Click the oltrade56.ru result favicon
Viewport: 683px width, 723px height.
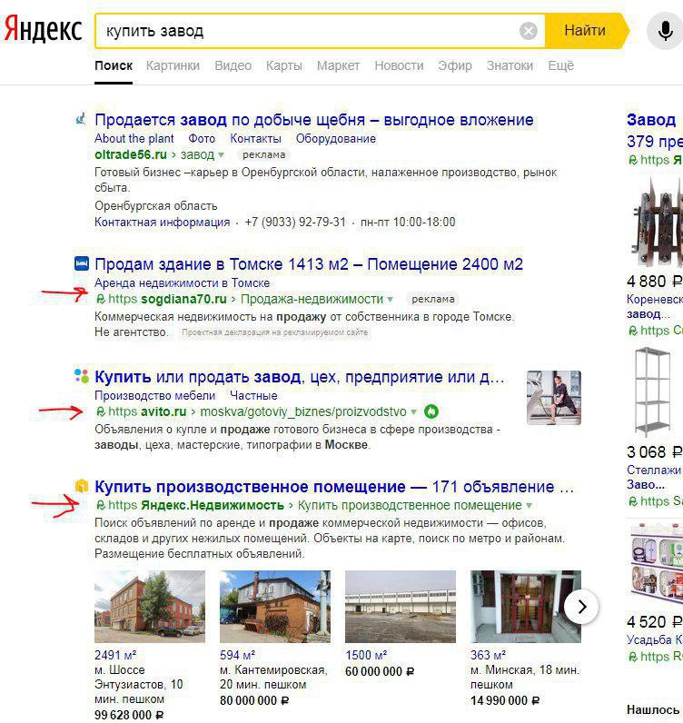click(x=81, y=119)
